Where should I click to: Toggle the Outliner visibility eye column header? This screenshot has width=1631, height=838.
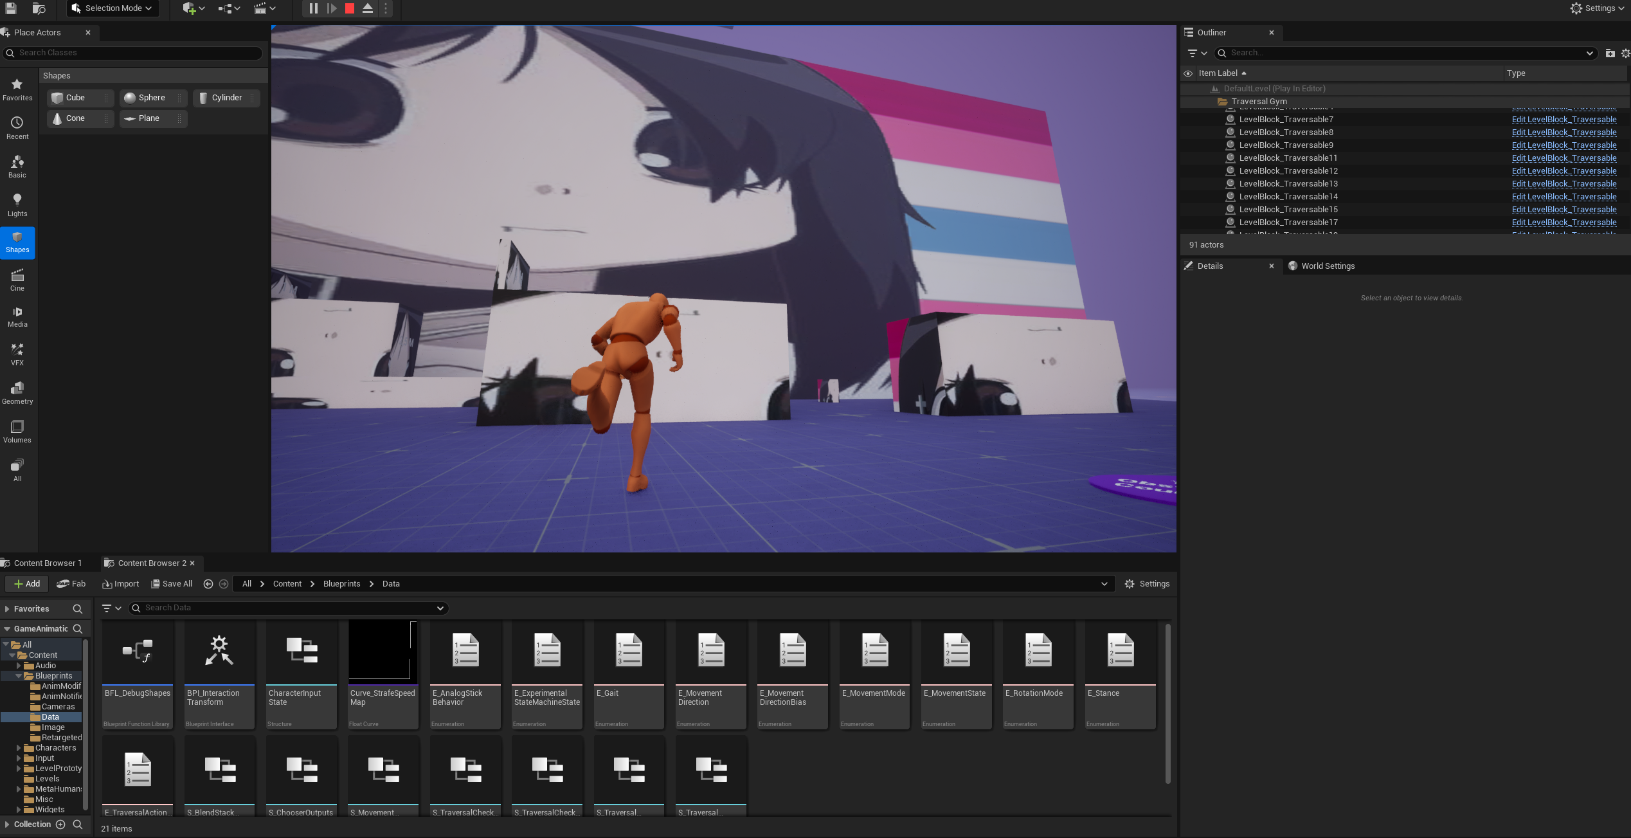(x=1188, y=73)
